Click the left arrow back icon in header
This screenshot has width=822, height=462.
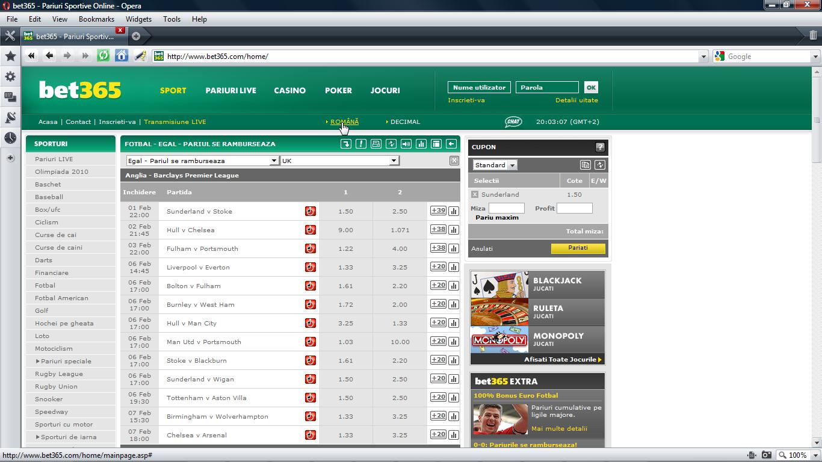pyautogui.click(x=451, y=144)
